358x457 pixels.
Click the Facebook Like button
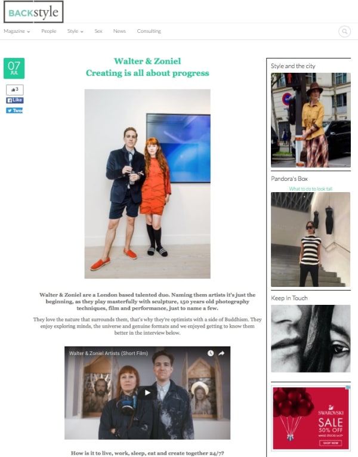(x=14, y=100)
